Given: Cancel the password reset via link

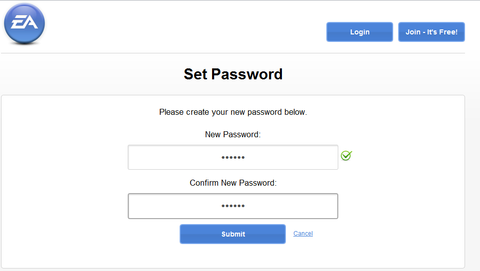Looking at the screenshot, I should coord(303,234).
